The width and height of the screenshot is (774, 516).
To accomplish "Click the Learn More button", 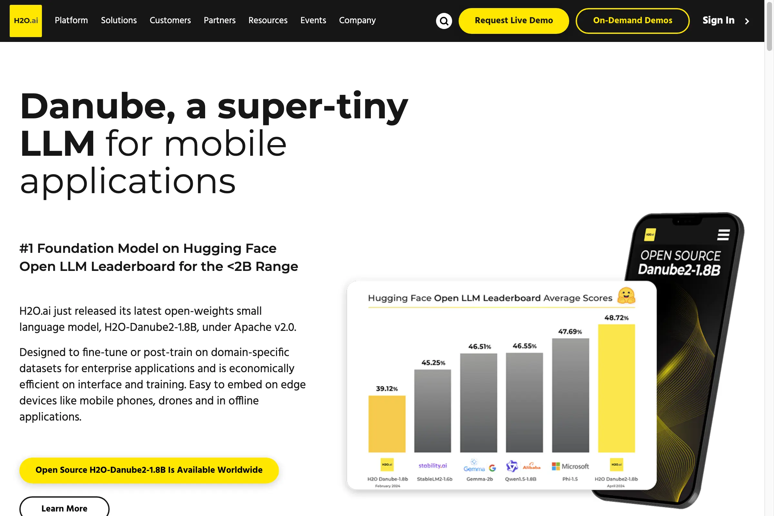I will coord(64,507).
